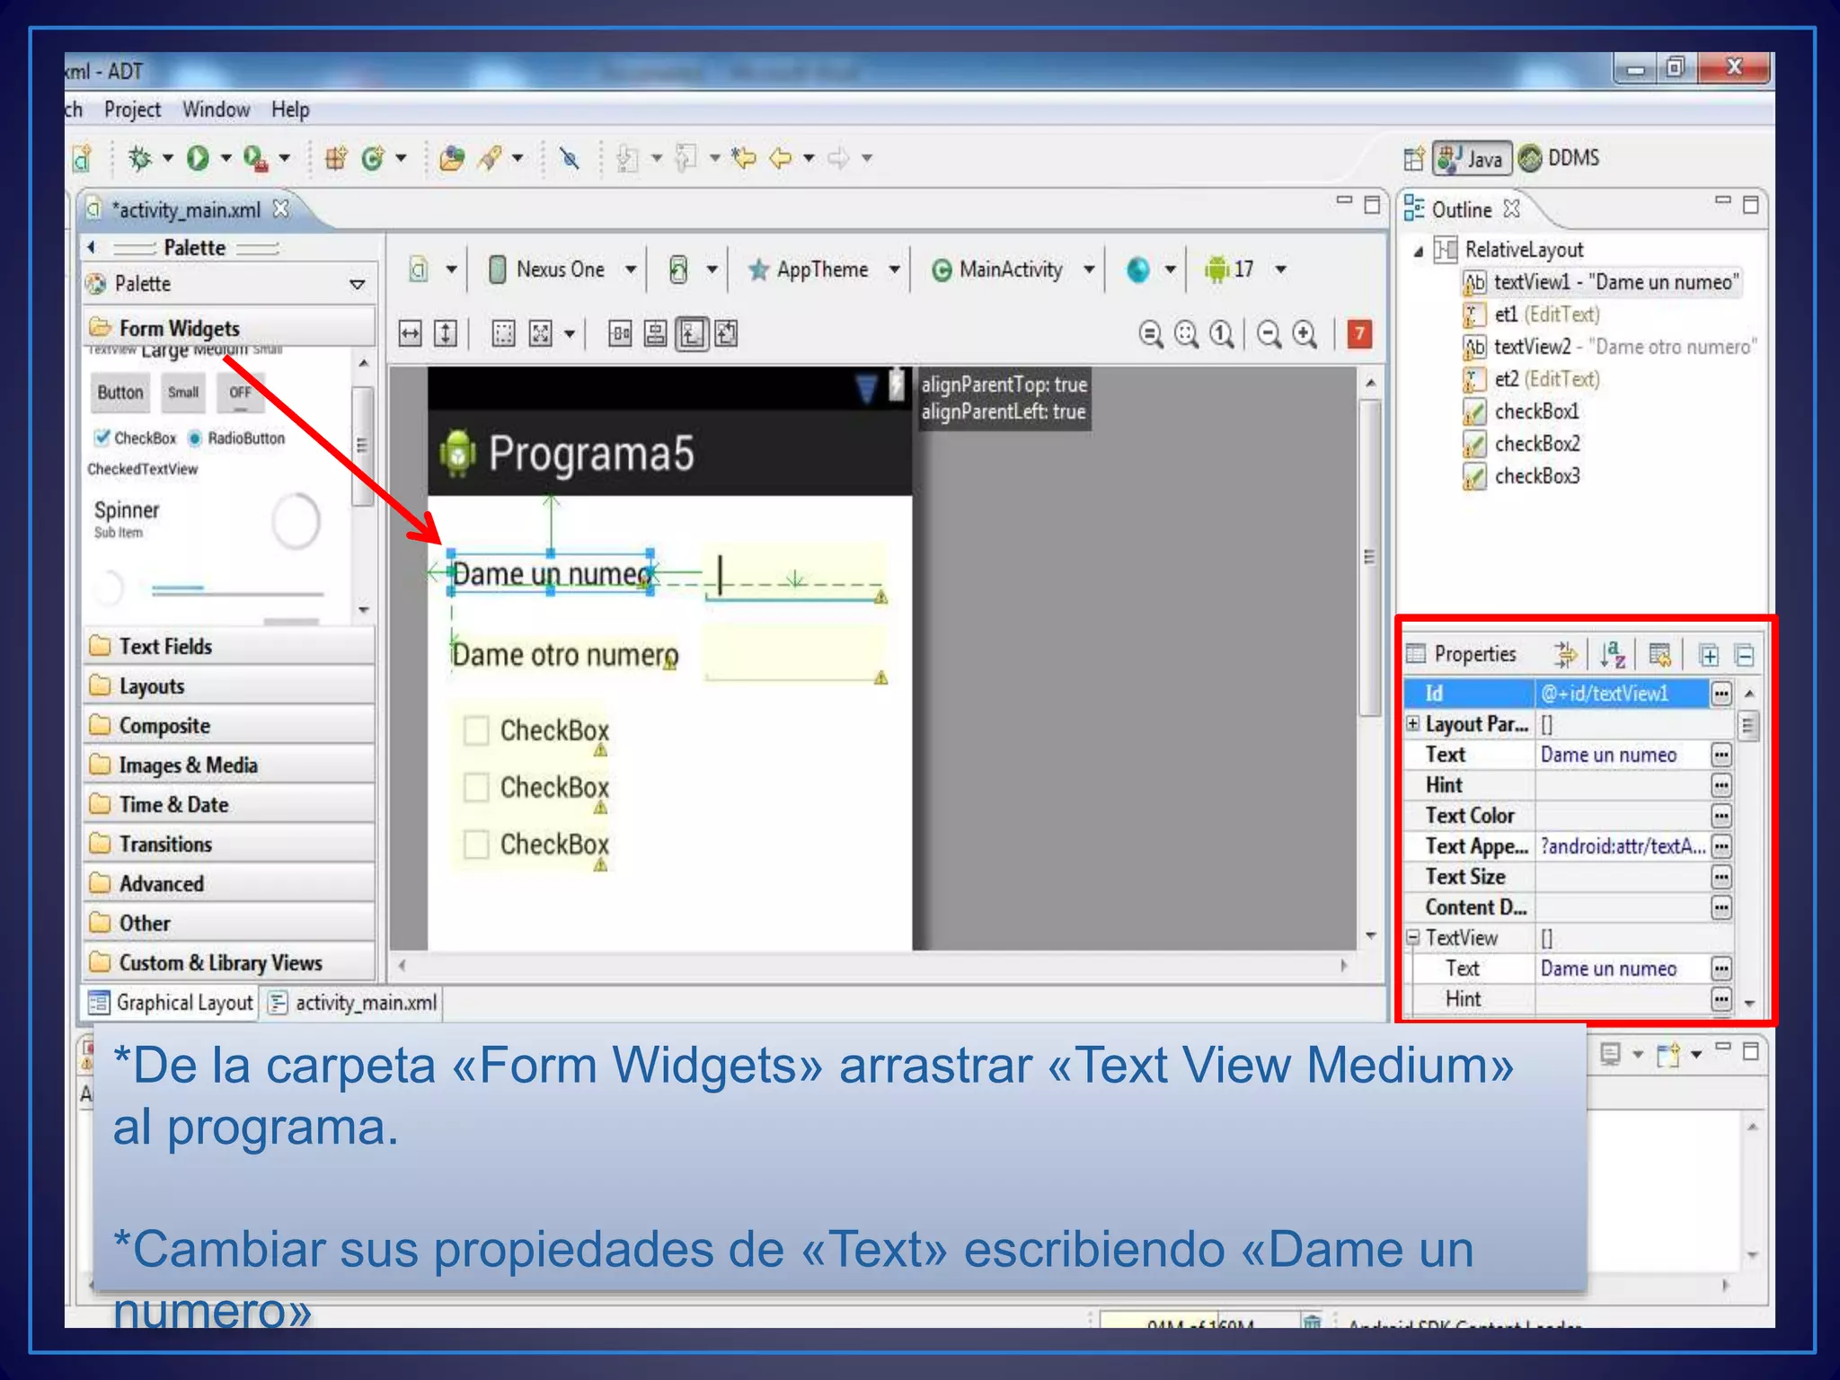
Task: Open the API level 17 dropdown arrow
Action: (1280, 270)
